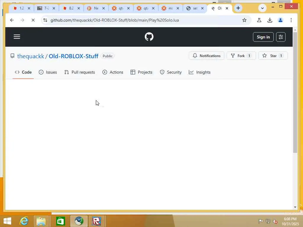Open Roblox Studio taskbar icon

pyautogui.click(x=96, y=221)
